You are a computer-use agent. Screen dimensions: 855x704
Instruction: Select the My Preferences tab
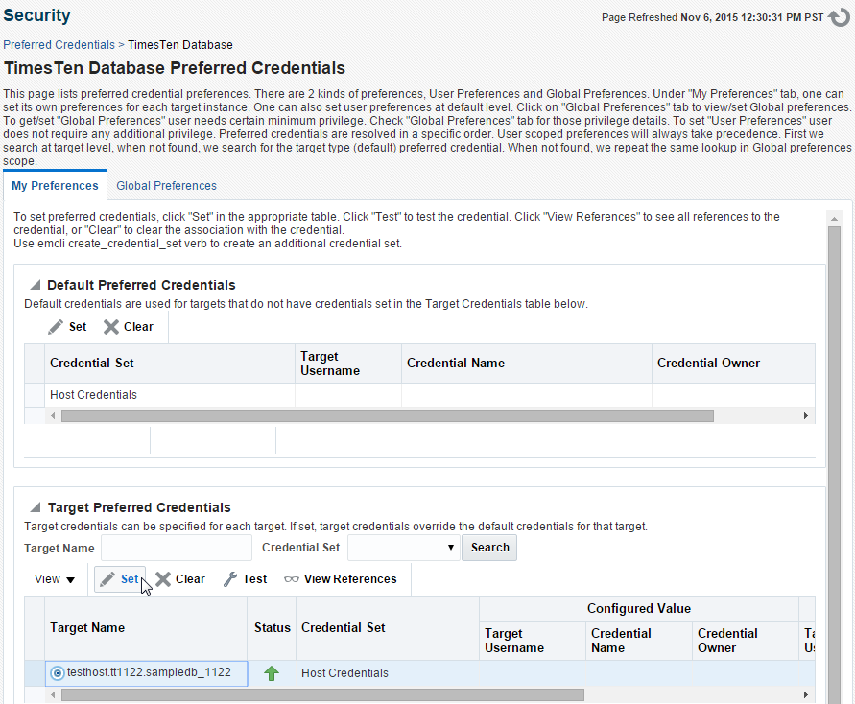55,186
